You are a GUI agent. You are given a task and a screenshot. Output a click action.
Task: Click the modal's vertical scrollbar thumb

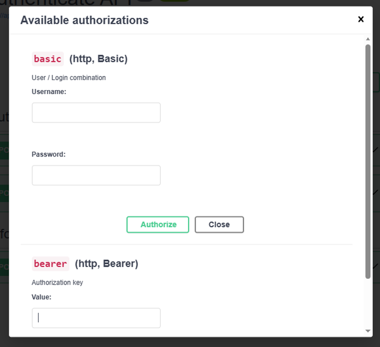(367, 161)
